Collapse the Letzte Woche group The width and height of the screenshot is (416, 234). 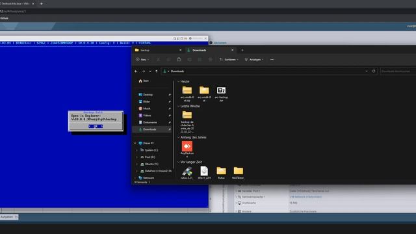(179, 106)
